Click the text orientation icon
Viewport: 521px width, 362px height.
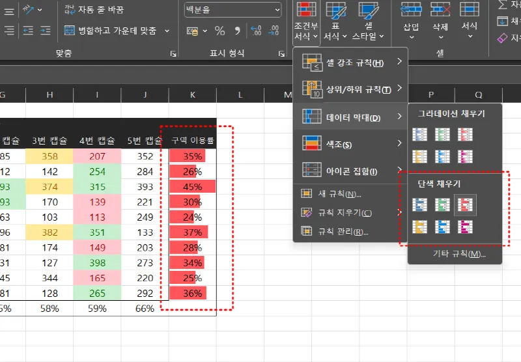pos(28,10)
